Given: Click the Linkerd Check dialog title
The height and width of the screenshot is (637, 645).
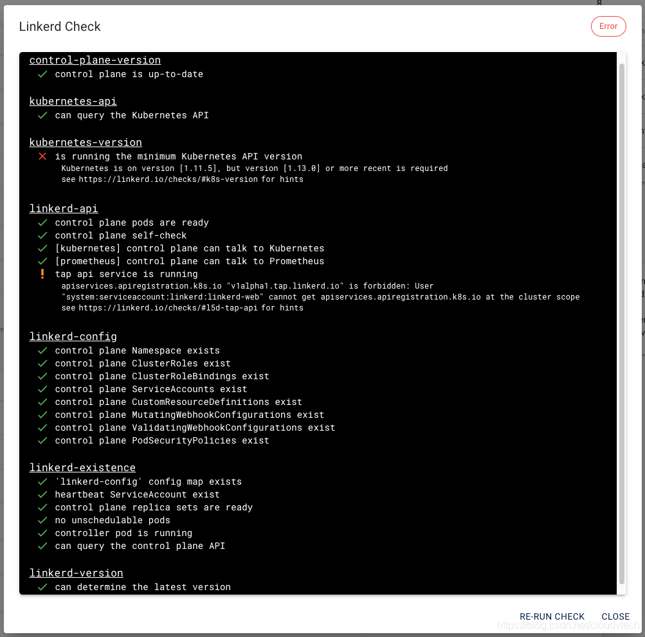Looking at the screenshot, I should 60,26.
